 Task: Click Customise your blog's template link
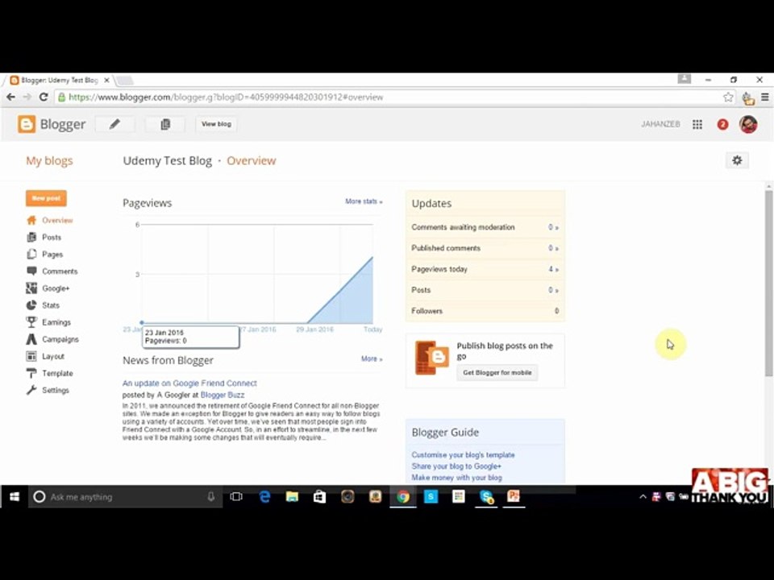point(463,454)
